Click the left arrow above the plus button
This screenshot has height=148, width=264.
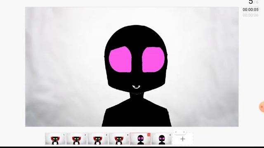click(x=176, y=132)
